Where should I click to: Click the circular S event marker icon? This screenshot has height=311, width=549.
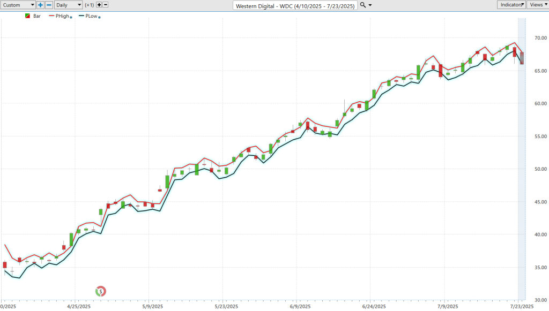tap(100, 291)
